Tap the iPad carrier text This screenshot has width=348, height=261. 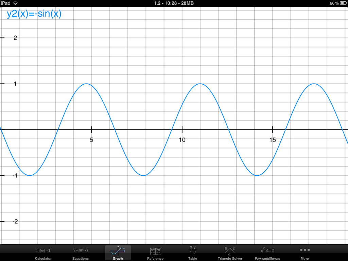click(x=6, y=3)
